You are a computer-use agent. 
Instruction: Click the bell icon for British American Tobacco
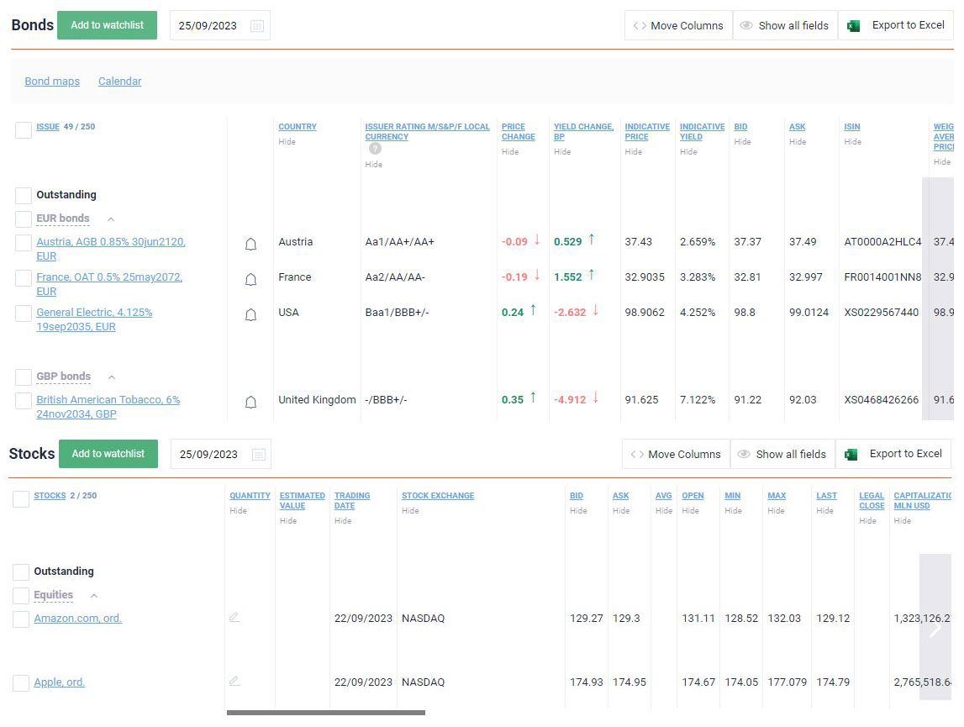[250, 402]
